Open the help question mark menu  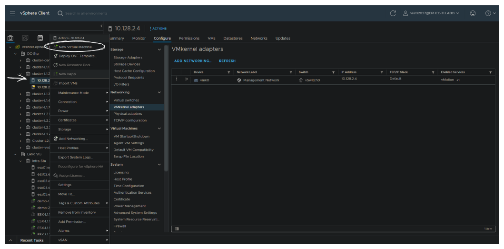[x=490, y=13]
